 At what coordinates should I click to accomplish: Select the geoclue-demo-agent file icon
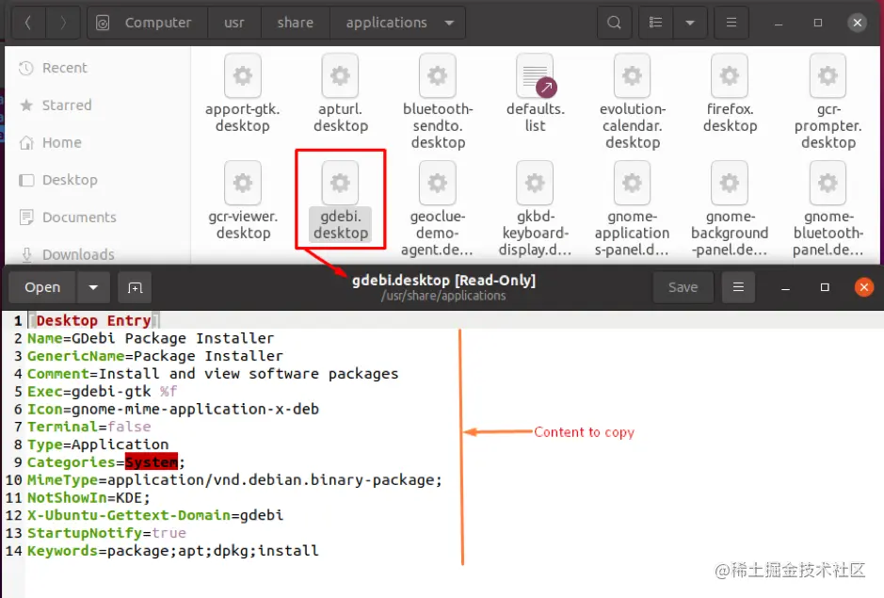tap(438, 183)
